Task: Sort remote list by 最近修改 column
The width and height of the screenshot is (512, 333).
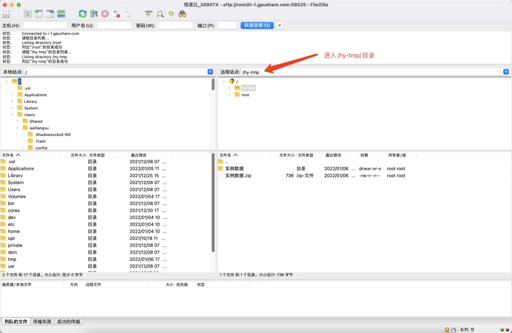Action: (341, 155)
